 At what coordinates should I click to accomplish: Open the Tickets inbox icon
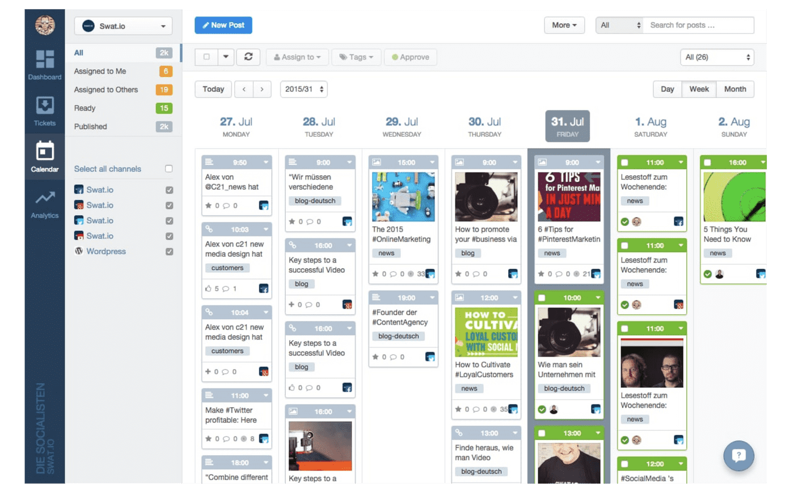45,110
